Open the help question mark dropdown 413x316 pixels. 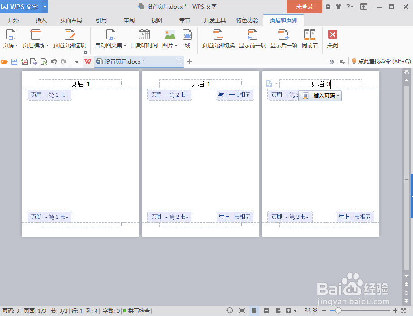[349, 7]
